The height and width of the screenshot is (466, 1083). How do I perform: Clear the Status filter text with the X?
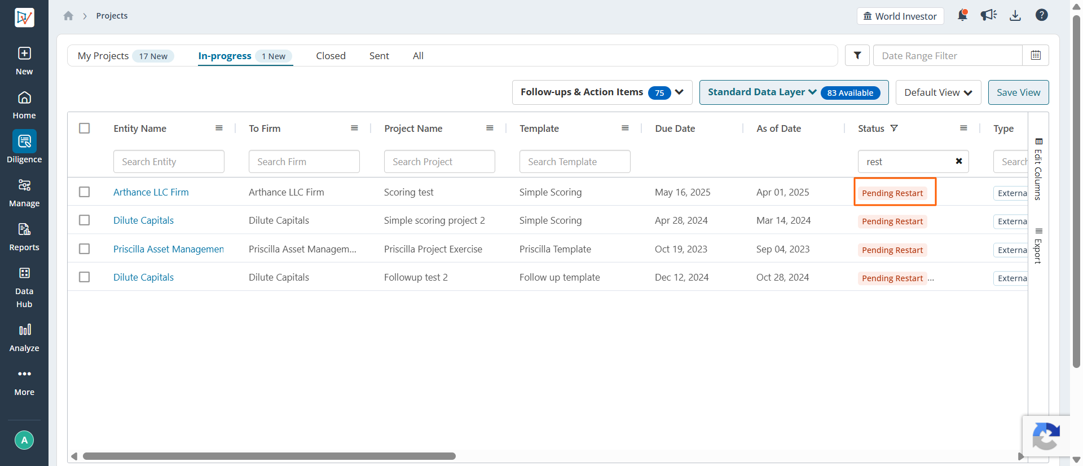pos(959,161)
